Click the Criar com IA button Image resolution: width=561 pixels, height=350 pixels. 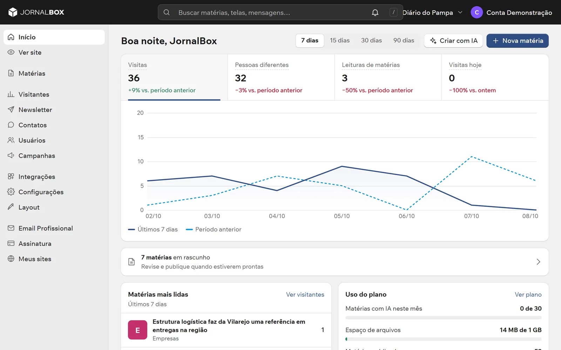(453, 41)
